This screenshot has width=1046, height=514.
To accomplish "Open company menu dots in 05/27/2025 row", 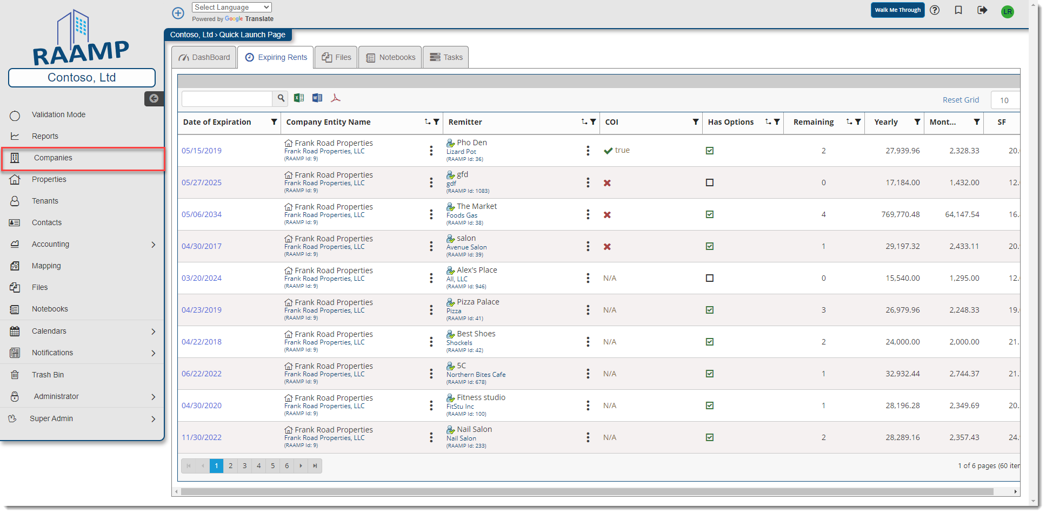I will pos(431,182).
